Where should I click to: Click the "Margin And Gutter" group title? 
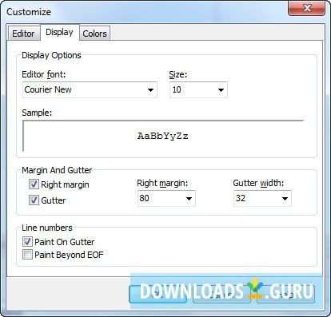(x=57, y=170)
